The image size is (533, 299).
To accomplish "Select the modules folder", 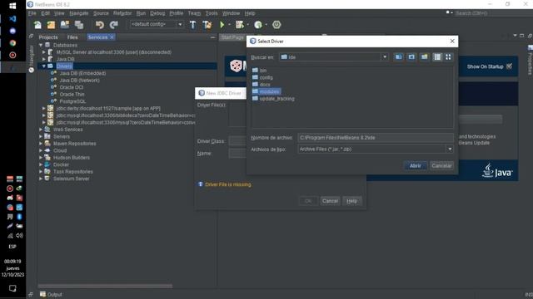I will (266, 91).
